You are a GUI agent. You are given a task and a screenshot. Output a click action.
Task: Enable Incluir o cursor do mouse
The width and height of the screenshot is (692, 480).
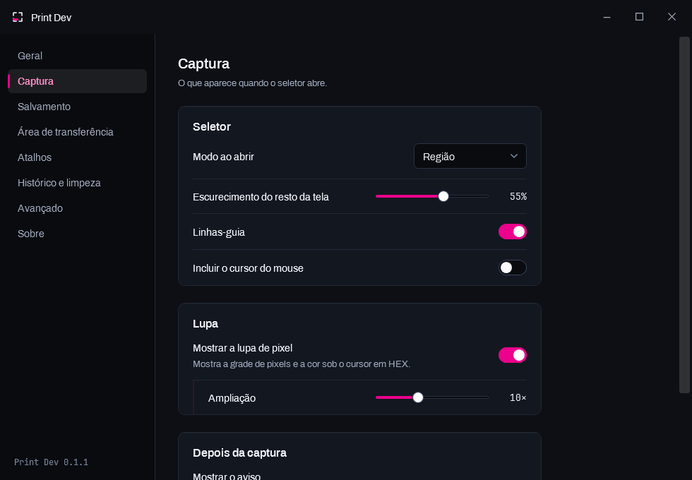coord(513,268)
